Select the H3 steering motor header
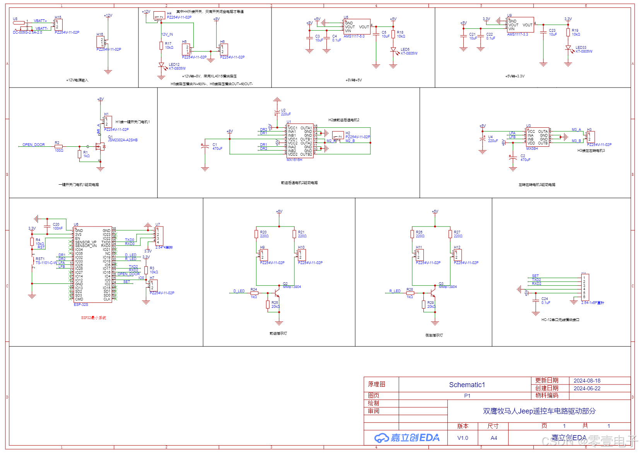 tap(591, 137)
